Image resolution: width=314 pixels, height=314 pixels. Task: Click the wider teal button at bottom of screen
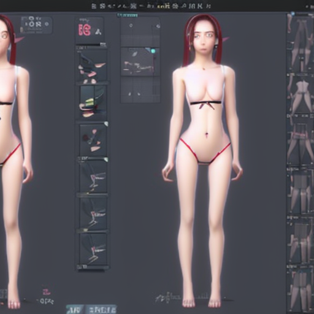[101, 309]
